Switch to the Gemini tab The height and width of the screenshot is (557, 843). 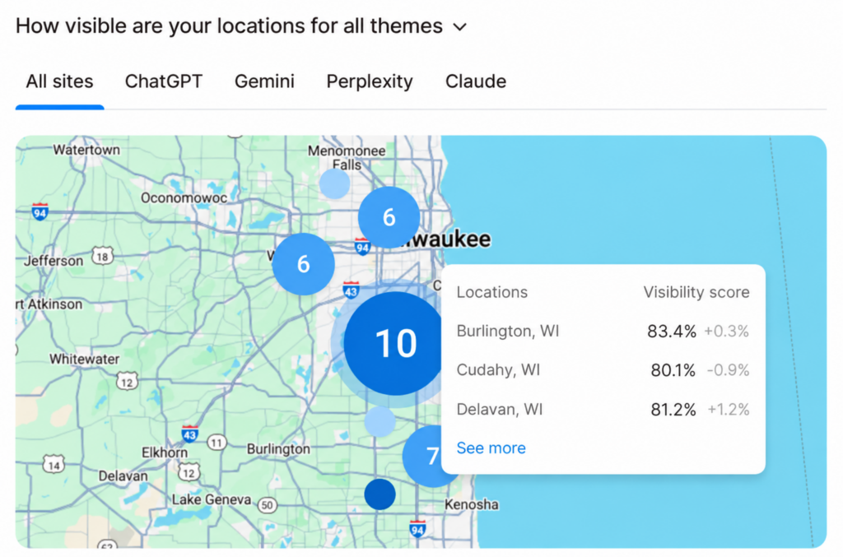264,81
